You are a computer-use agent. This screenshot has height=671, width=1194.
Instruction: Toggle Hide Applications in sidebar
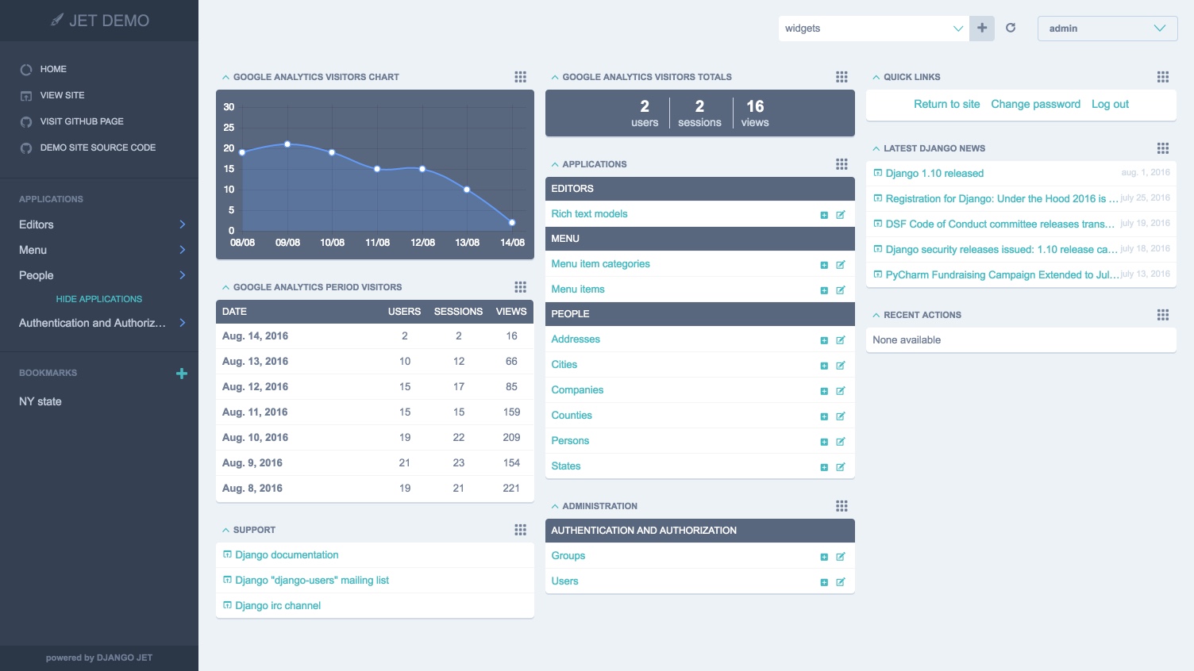(x=99, y=299)
